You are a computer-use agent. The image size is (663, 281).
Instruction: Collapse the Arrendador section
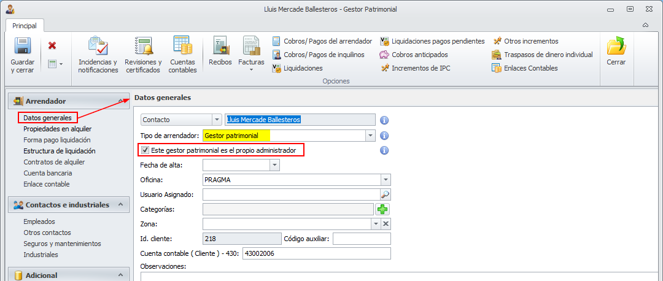[120, 101]
